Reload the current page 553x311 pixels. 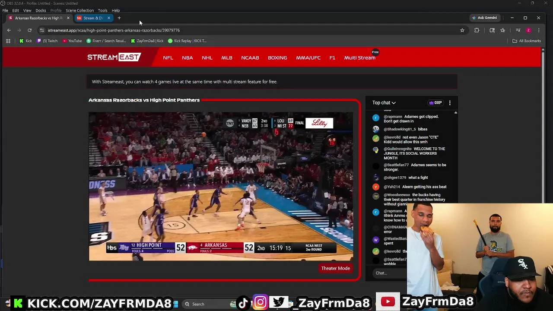(x=29, y=30)
